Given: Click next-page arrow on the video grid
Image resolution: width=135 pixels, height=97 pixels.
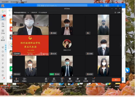Looking at the screenshot, I should (x=121, y=45).
